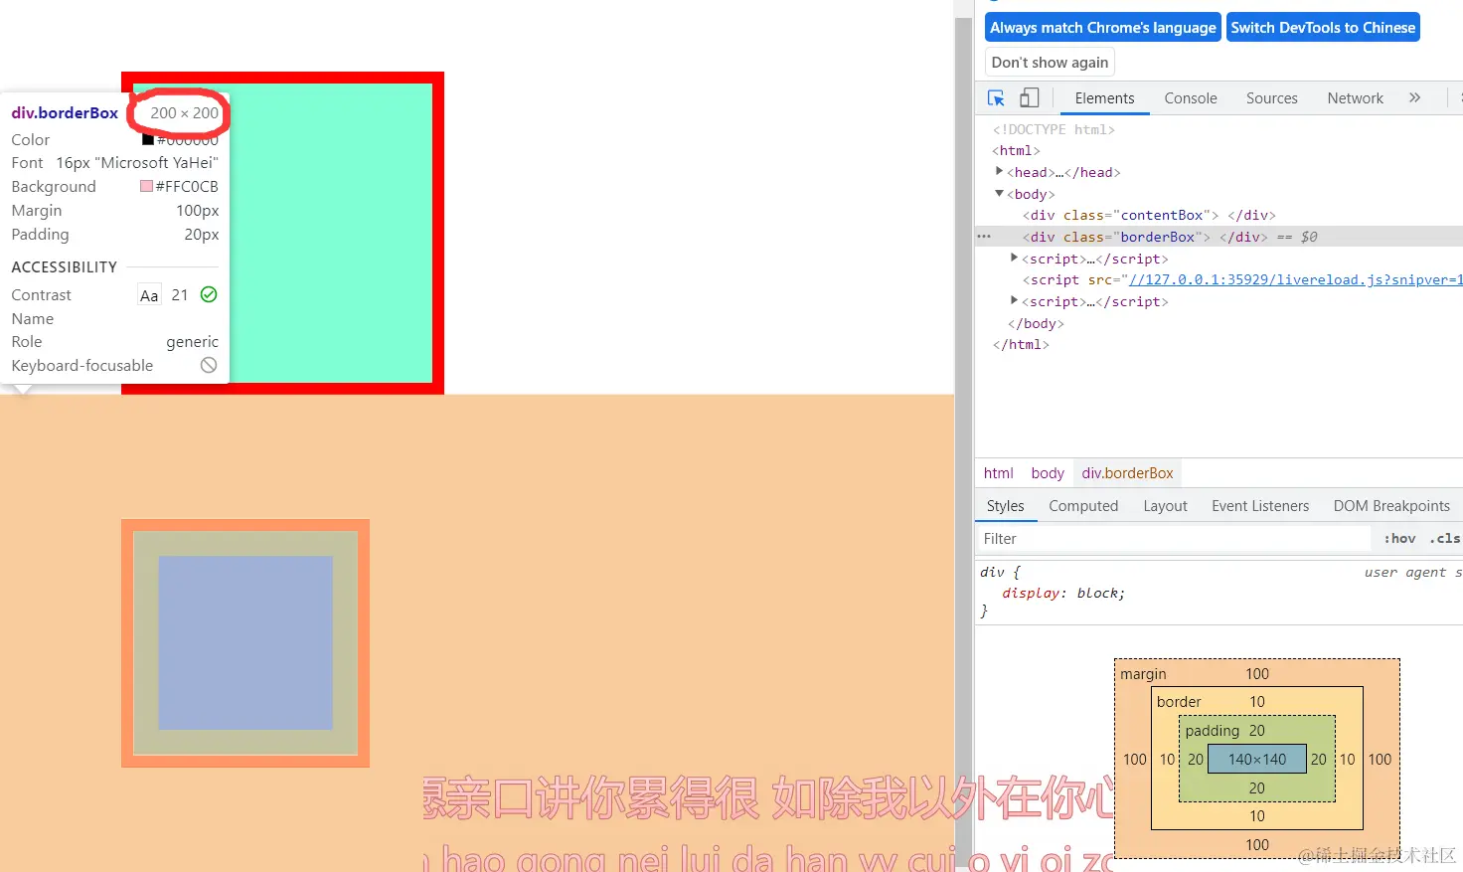Image resolution: width=1463 pixels, height=872 pixels.
Task: Collapse the body element node
Action: click(999, 194)
